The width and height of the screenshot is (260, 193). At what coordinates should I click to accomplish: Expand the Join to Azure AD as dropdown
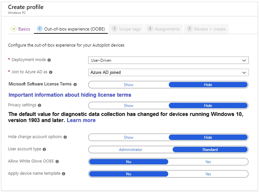coord(168,72)
